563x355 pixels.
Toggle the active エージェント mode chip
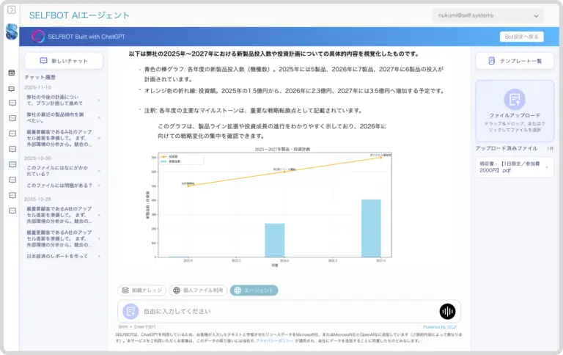tap(254, 290)
